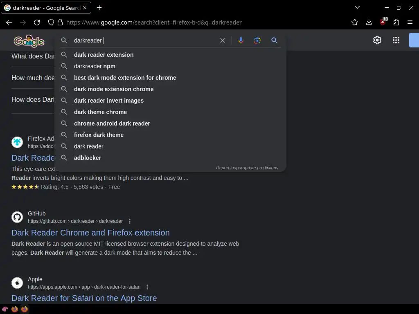Submit search with blue magnifier button
Viewport: 419px width, 314px height.
click(x=274, y=40)
